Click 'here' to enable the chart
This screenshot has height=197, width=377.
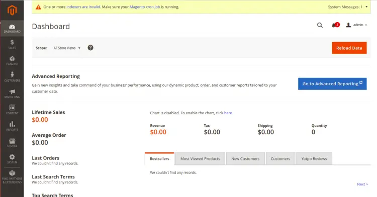[x=228, y=113]
